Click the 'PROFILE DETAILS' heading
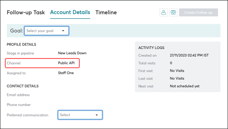228x129 pixels. 21,44
